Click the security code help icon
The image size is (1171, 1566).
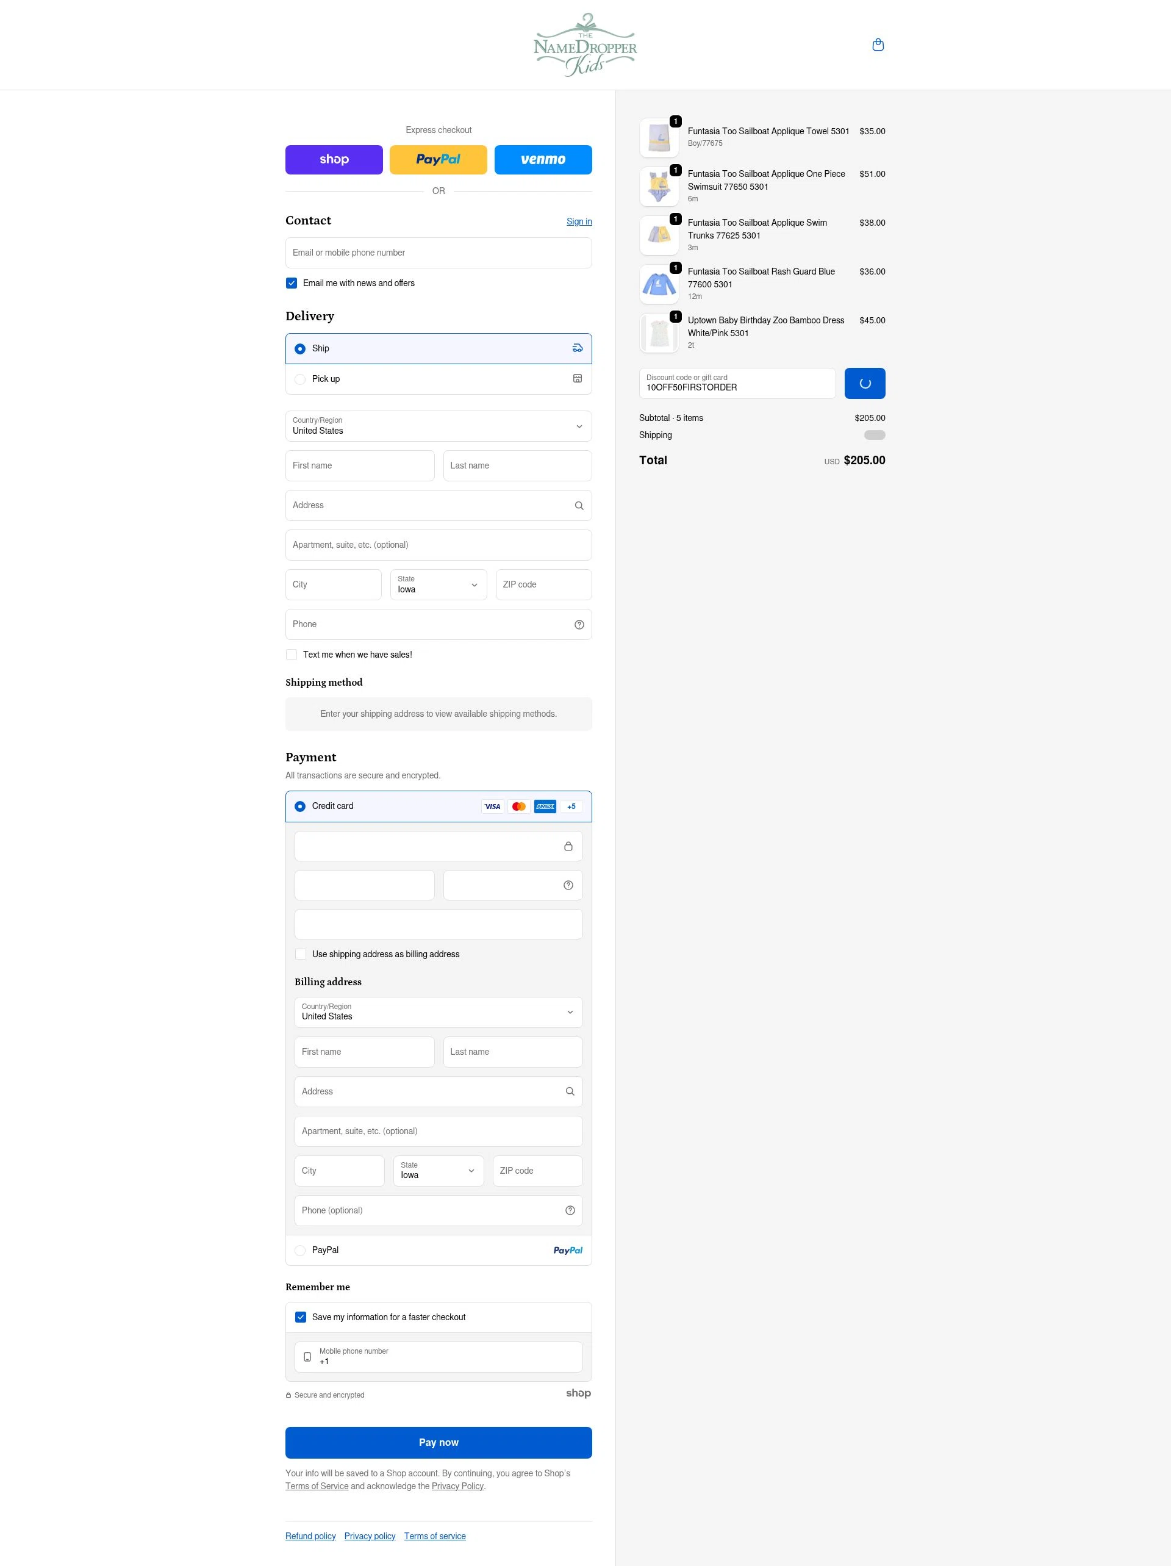[x=568, y=885]
